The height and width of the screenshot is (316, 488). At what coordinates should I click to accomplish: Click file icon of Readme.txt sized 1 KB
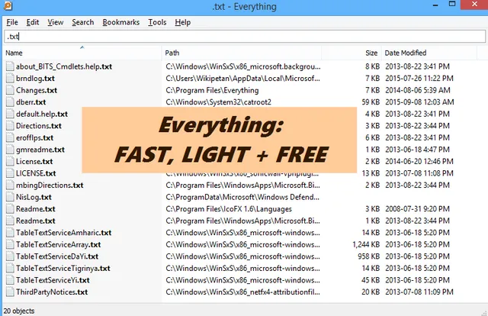coord(10,221)
